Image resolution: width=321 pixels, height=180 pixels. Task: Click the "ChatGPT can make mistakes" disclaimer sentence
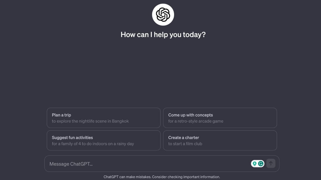(127, 177)
